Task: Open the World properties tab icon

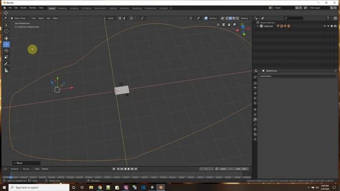Action: pos(255,103)
